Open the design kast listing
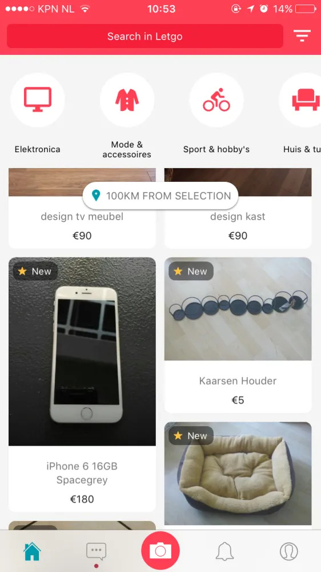The width and height of the screenshot is (321, 572). pyautogui.click(x=238, y=208)
